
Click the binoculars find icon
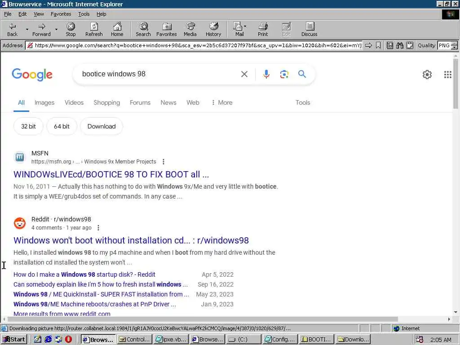[x=399, y=45]
